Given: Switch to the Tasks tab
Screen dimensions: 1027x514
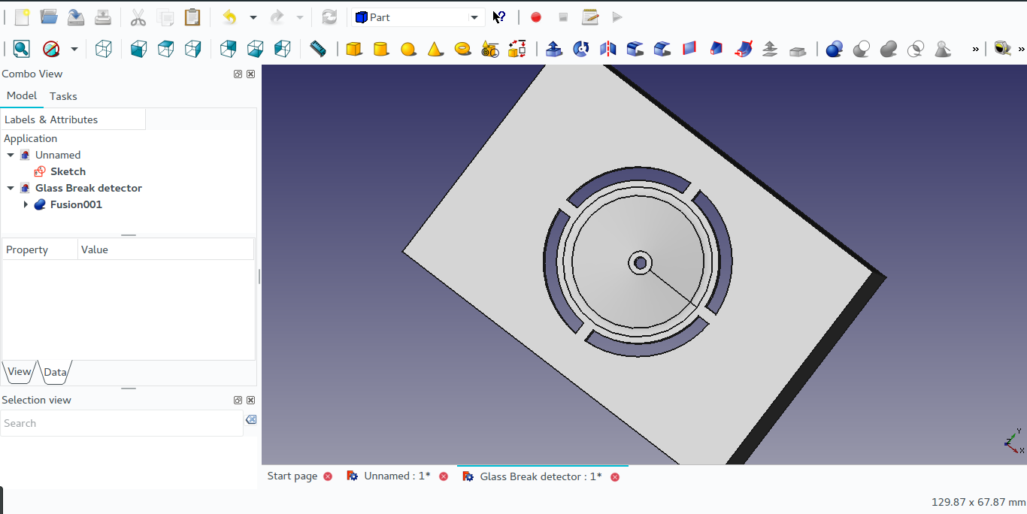Looking at the screenshot, I should (63, 95).
